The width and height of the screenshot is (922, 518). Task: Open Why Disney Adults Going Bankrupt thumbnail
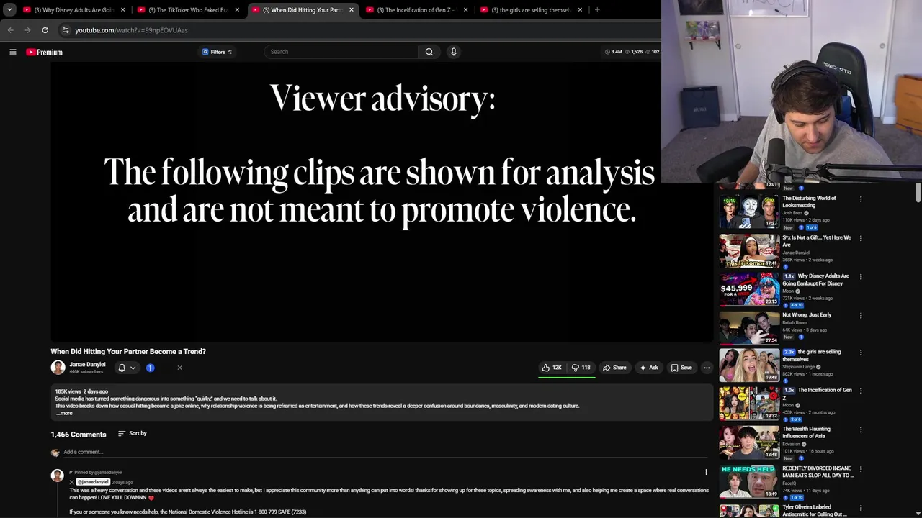pyautogui.click(x=749, y=288)
